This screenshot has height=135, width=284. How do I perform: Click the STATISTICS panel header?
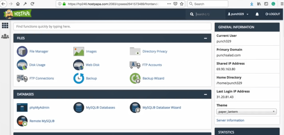247,132
